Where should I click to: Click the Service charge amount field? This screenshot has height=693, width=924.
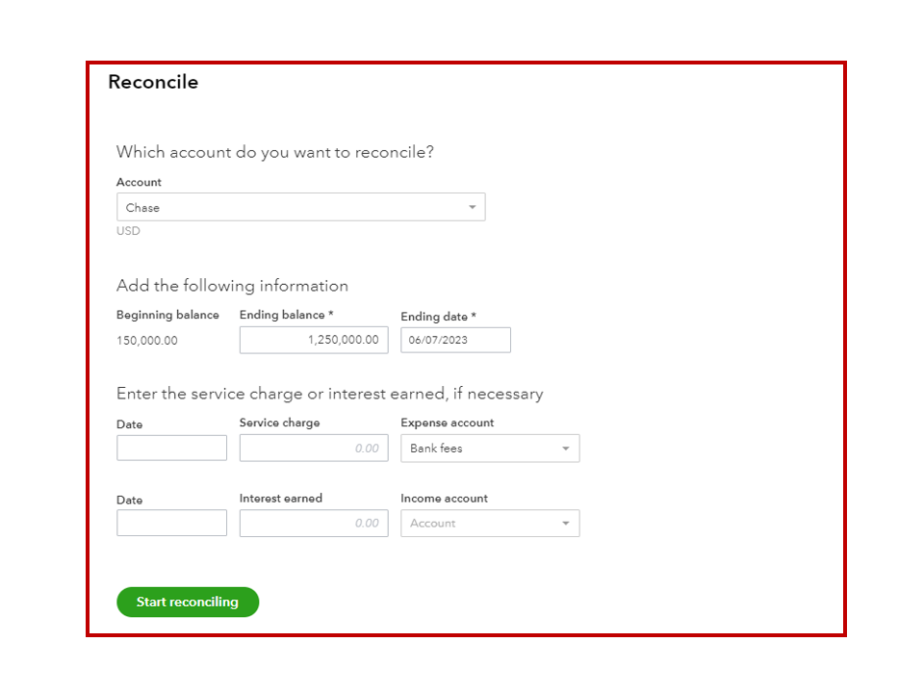(x=314, y=449)
